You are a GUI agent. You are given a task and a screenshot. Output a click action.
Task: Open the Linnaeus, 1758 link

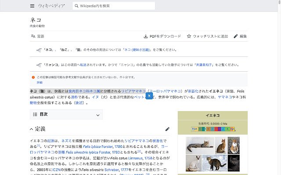140,158
